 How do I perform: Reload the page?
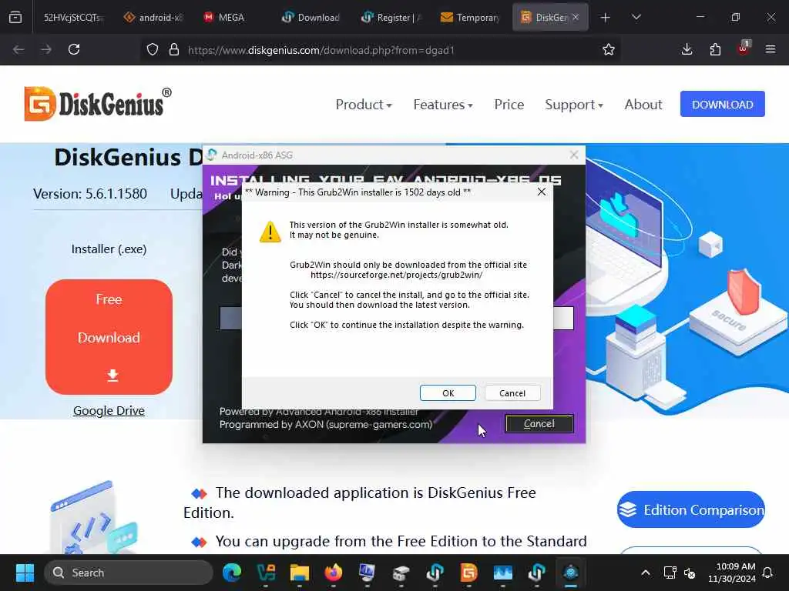(x=74, y=49)
